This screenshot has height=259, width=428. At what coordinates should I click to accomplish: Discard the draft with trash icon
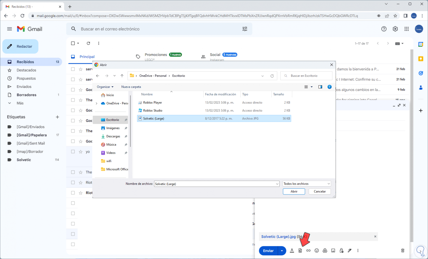click(x=403, y=250)
